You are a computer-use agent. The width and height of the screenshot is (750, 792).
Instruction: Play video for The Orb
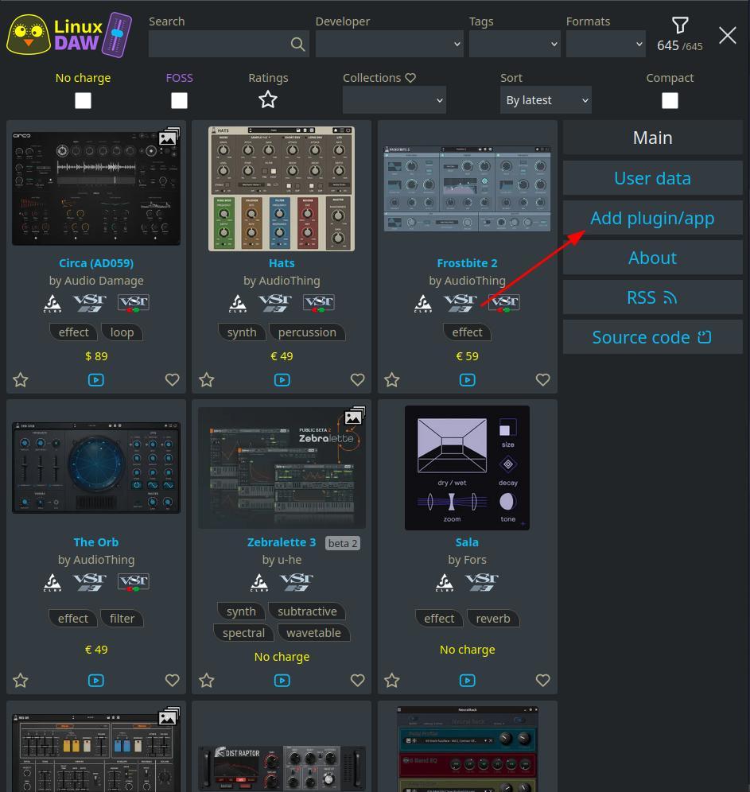(x=96, y=681)
